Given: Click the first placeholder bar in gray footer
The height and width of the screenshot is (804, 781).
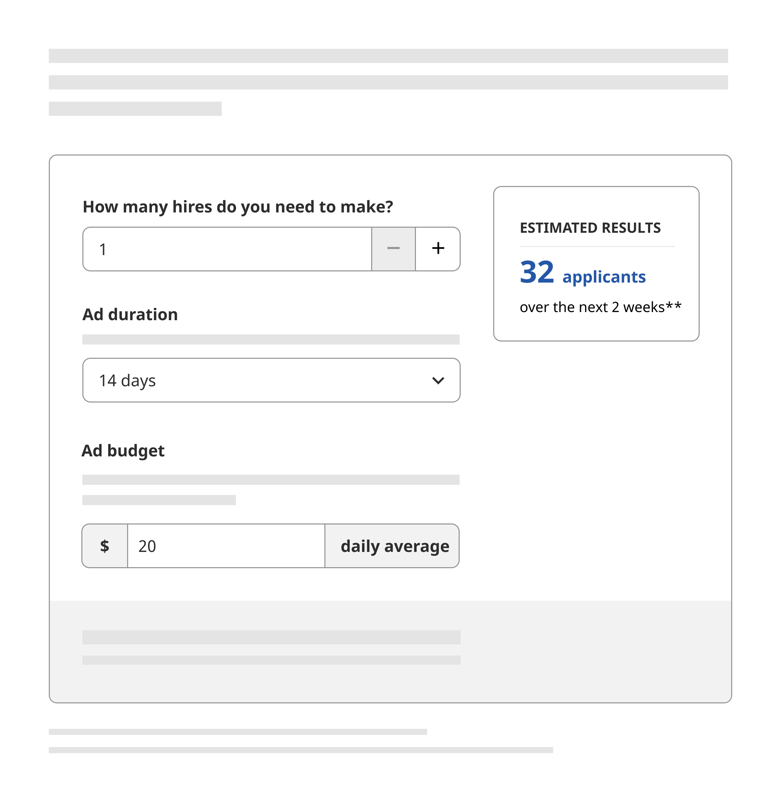Looking at the screenshot, I should (x=271, y=637).
